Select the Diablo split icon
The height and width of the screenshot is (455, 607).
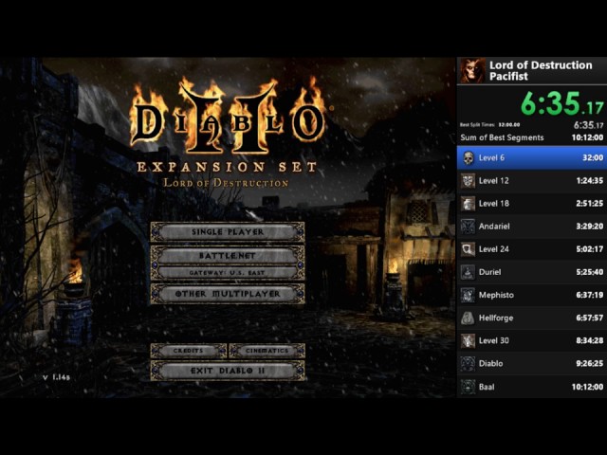pyautogui.click(x=468, y=363)
